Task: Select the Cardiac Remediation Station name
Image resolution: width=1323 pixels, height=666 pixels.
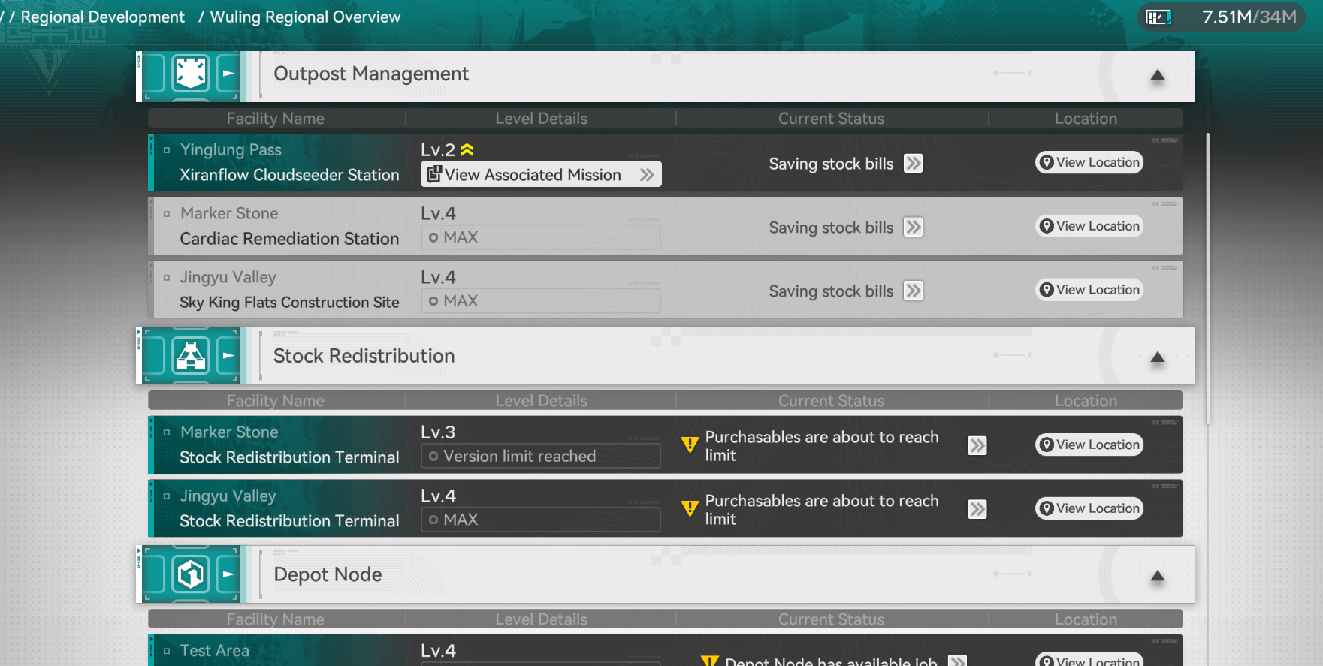Action: click(289, 239)
